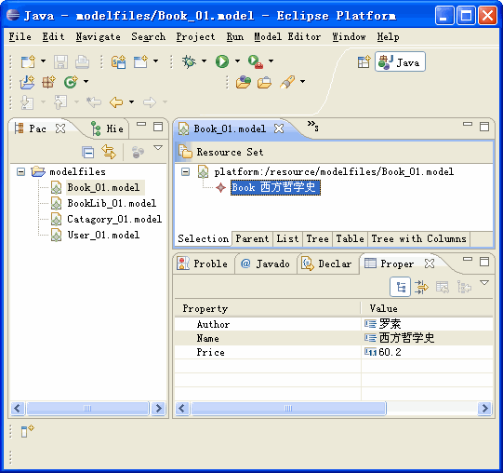This screenshot has height=473, width=503.
Task: Switch to the Tree with Columns page
Action: click(418, 238)
